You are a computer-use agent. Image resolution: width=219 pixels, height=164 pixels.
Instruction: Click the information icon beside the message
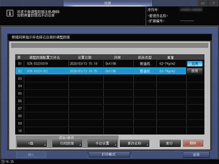point(10,13)
